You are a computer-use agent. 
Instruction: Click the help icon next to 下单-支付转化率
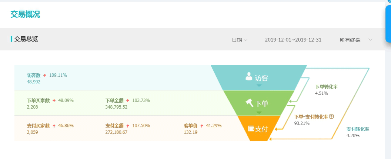(331, 116)
